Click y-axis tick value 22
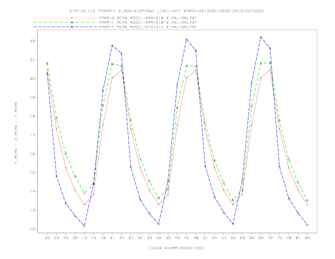 pos(33,41)
